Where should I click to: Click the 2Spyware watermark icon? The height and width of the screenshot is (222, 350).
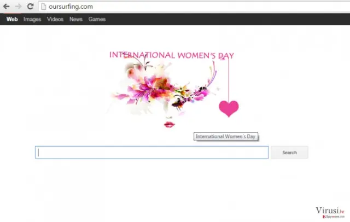pos(324,217)
